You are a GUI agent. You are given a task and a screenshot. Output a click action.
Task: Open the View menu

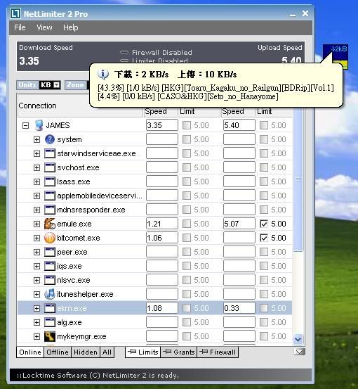[x=44, y=27]
